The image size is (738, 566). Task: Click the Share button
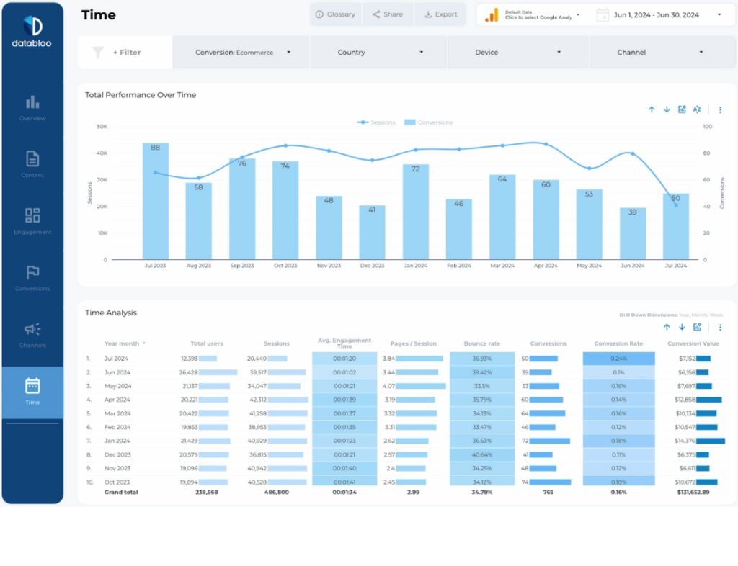coord(388,14)
